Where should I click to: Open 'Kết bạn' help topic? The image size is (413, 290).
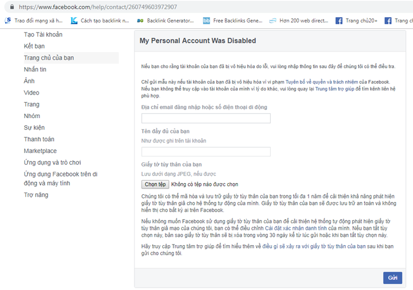pos(34,46)
